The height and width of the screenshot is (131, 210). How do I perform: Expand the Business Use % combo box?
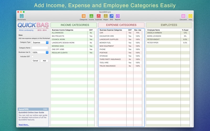(47, 52)
